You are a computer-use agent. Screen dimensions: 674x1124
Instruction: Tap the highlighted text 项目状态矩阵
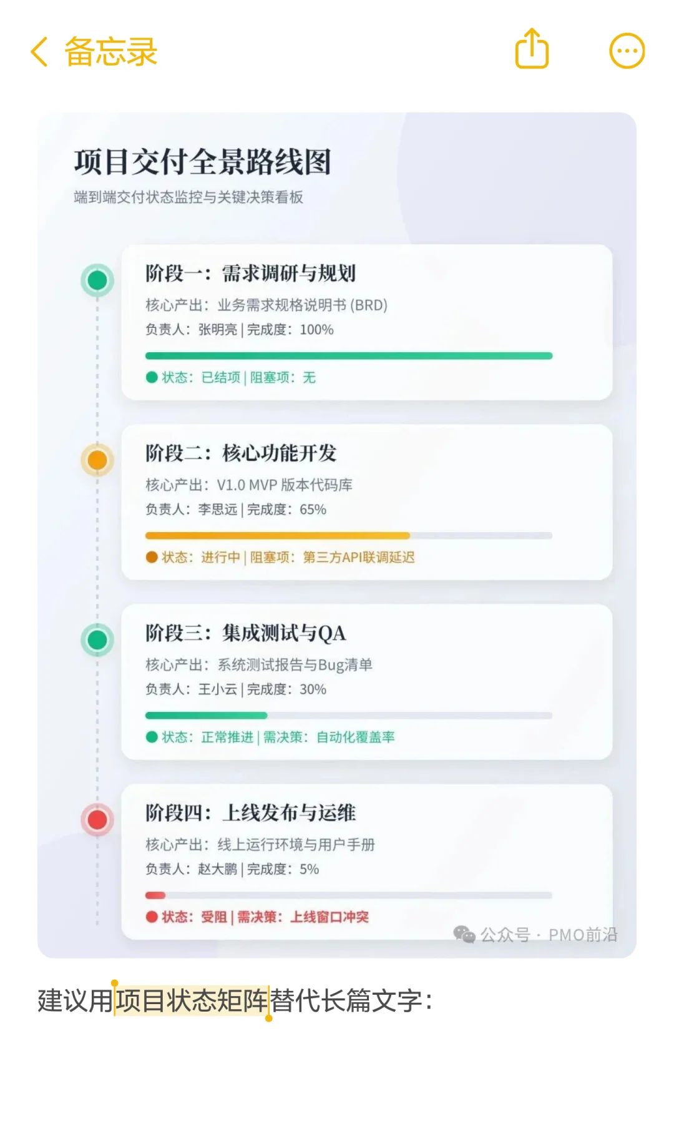(x=192, y=1001)
